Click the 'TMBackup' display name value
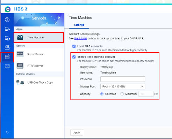The width and height of the screenshot is (172, 139). click(107, 67)
